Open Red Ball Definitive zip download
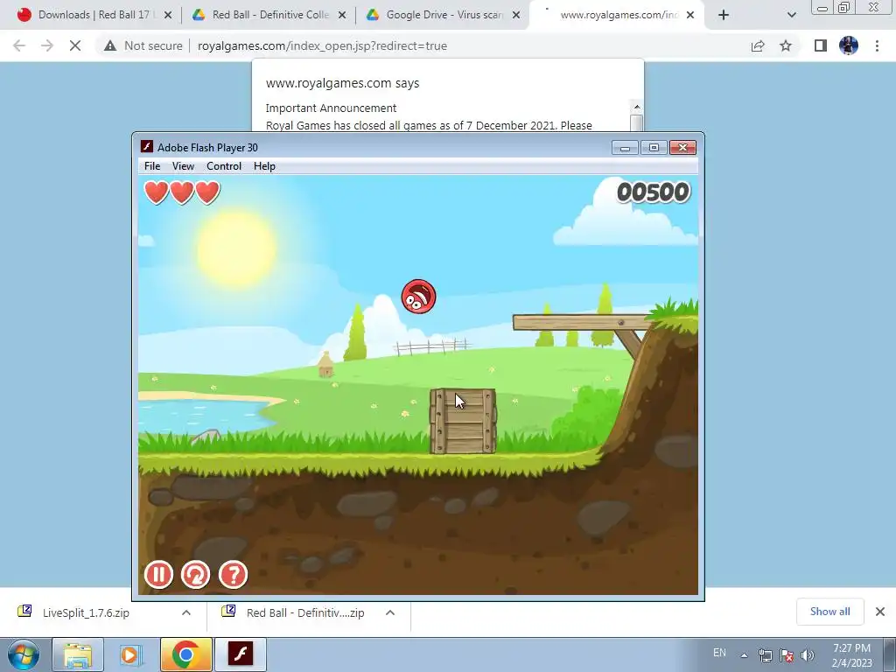This screenshot has height=672, width=896. point(305,612)
